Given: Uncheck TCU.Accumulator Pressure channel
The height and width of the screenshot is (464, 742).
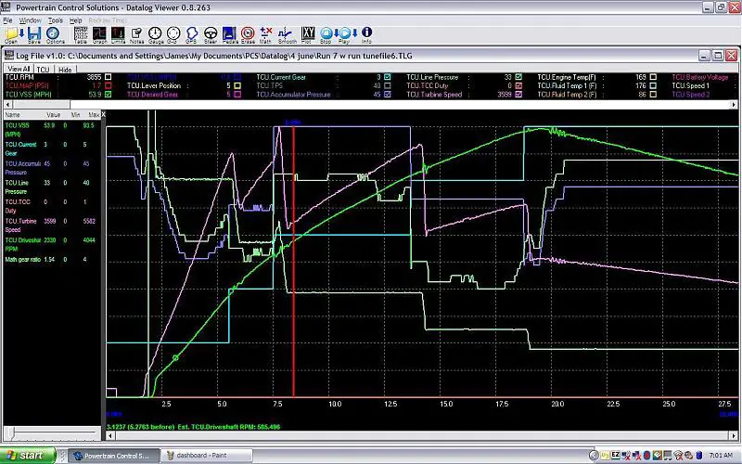Looking at the screenshot, I should (388, 95).
